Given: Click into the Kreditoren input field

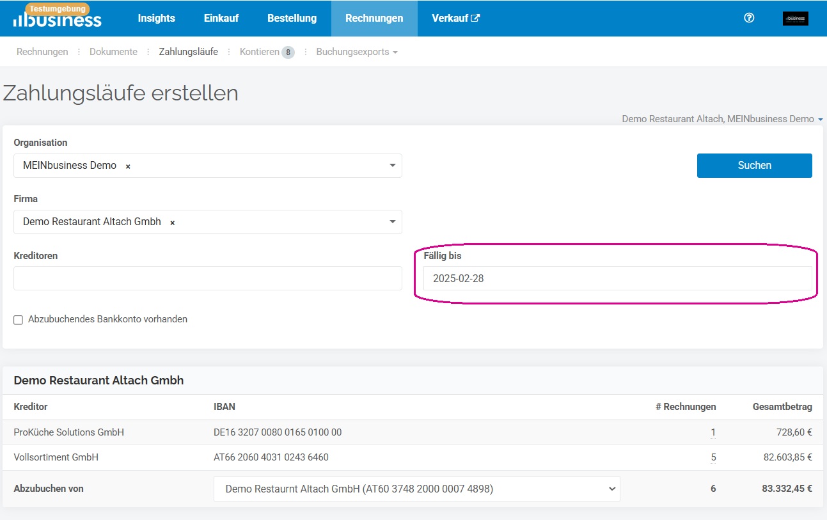Looking at the screenshot, I should tap(208, 278).
